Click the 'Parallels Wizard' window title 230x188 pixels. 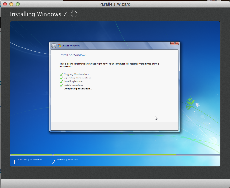click(x=115, y=4)
